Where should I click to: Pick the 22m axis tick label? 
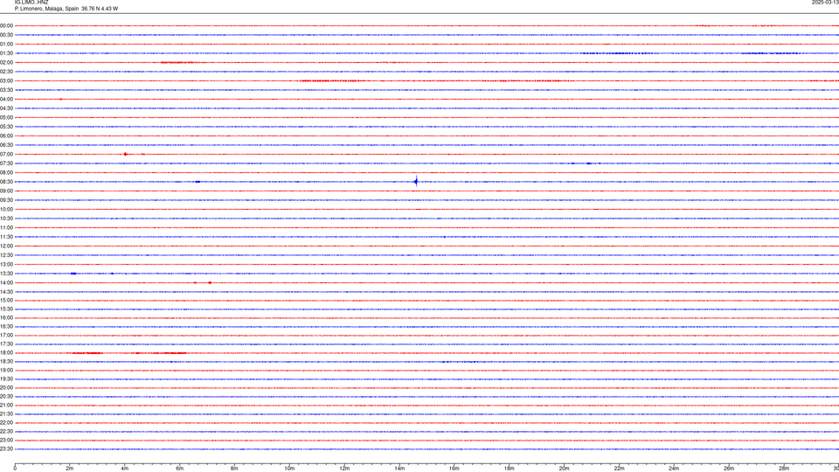pos(619,469)
